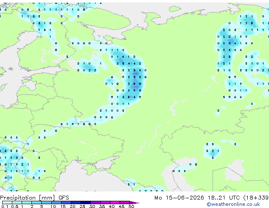269x208 pixels.
Task: Select the legend swatch between 10 and 15
Action: click(56, 202)
